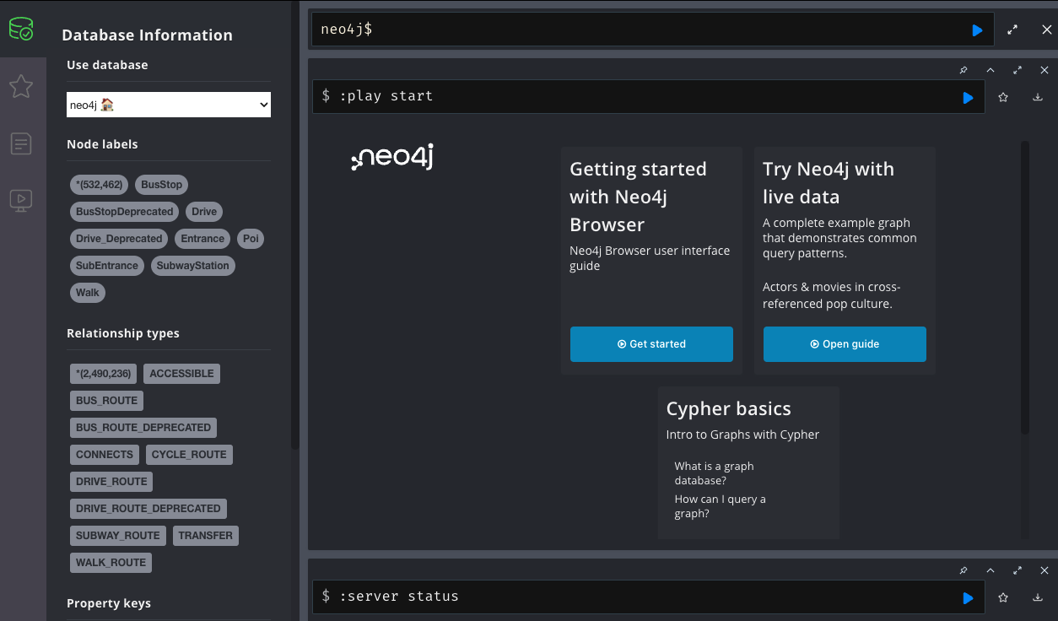Select the SubwayStation node label
The image size is (1058, 621).
tap(193, 266)
